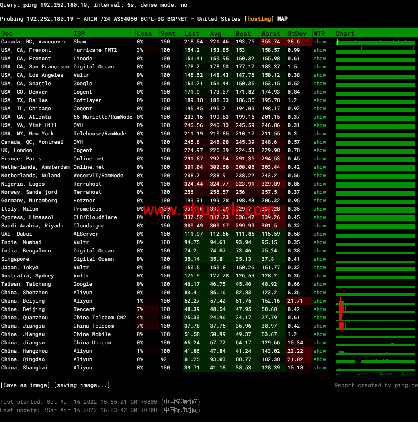
Task: Click the chart for China, Qingdao Aliyun
Action: [x=375, y=360]
